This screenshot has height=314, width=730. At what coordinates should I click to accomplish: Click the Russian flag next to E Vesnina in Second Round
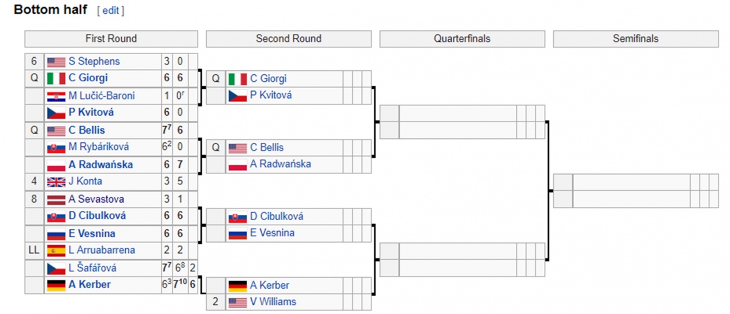(x=238, y=233)
